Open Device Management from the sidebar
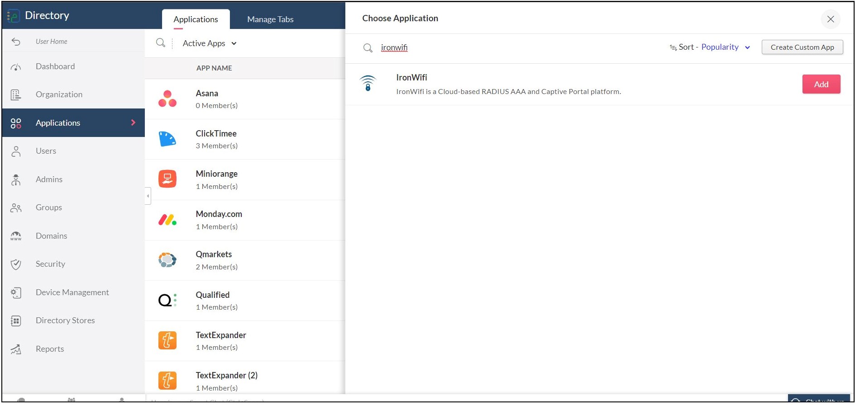This screenshot has height=405, width=855. pos(73,292)
